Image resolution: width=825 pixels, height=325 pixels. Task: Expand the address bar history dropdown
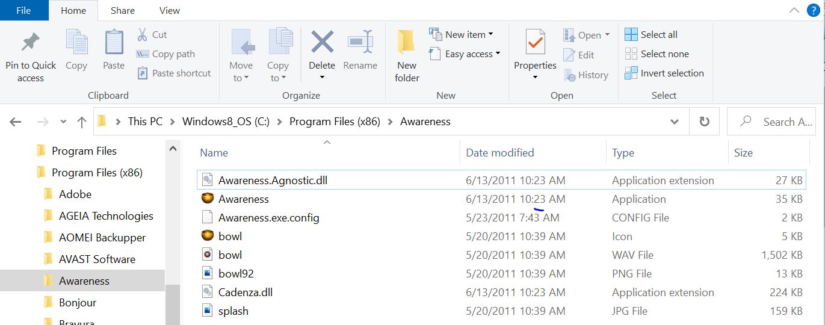675,122
